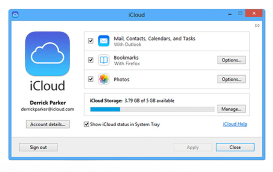Click the iCloud storage usage bar
Screen dimensions: 273x172
[152, 109]
